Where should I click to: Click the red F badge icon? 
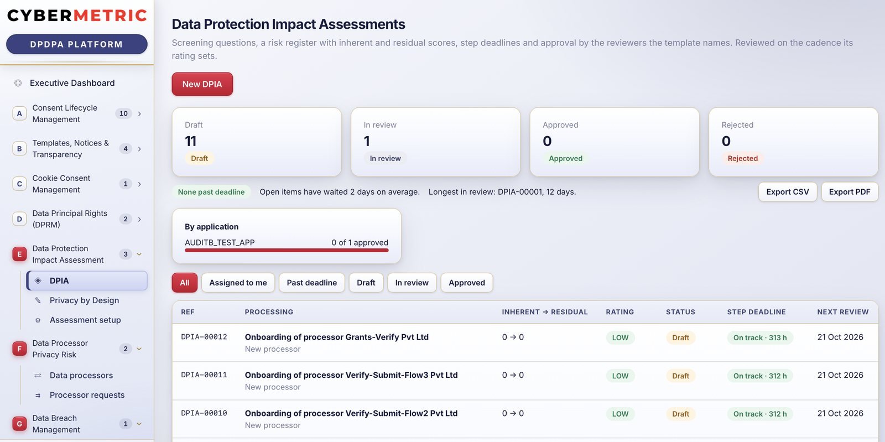(19, 349)
